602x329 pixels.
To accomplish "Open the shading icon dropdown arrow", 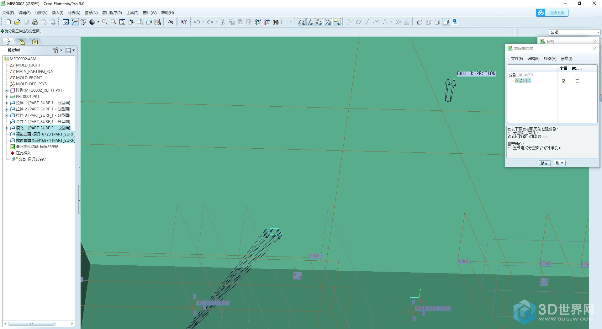I will [x=98, y=22].
